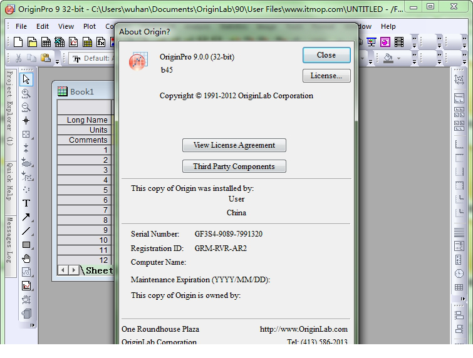
Task: Select Units row header in Book1
Action: [85, 130]
